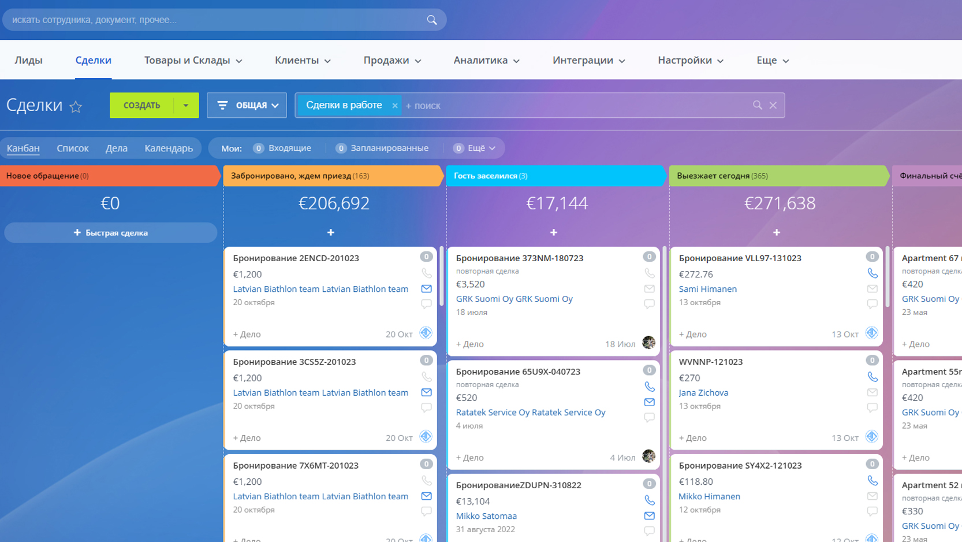Open the ОБЩАЯ pipeline dropdown
The height and width of the screenshot is (542, 962).
(247, 105)
